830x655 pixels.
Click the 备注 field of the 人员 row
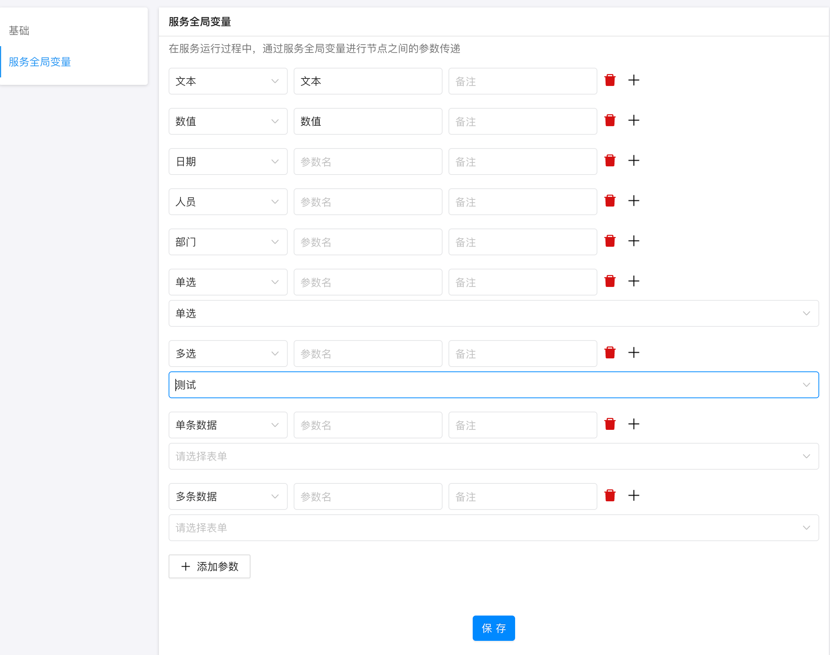(x=523, y=201)
